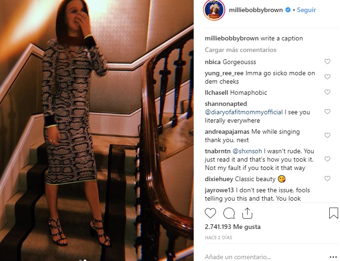The width and height of the screenshot is (340, 261).
Task: Like yung_ree_ree's comment with the heart
Action: [327, 77]
